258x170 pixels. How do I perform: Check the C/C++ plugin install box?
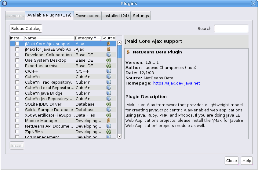point(17,71)
